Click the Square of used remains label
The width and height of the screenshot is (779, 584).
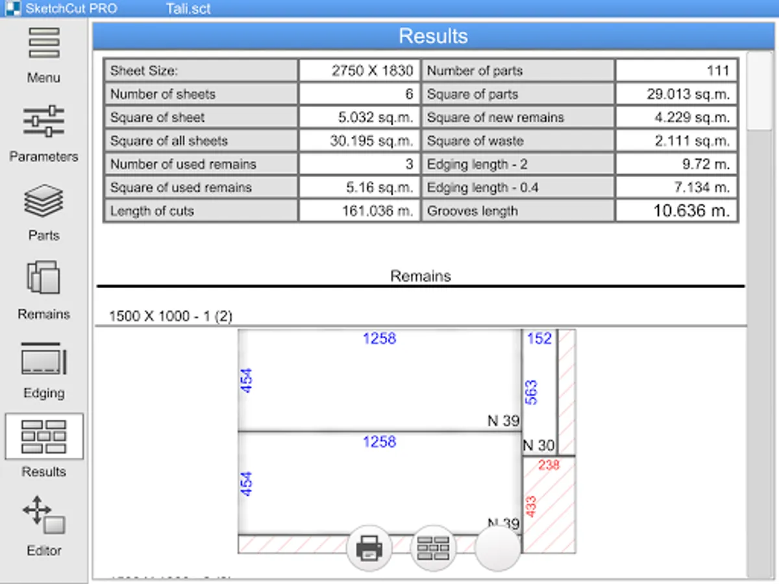click(x=181, y=188)
